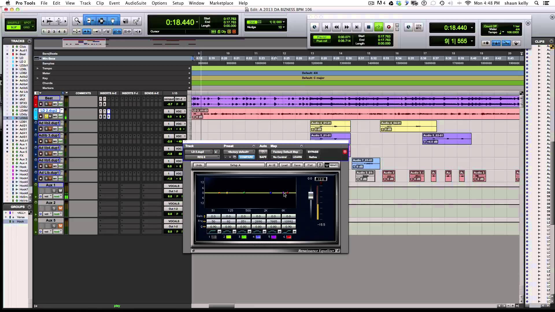Screen dimensions: 555x312
Task: Click horizontal audio zoom waveform icon
Action: 50,21
